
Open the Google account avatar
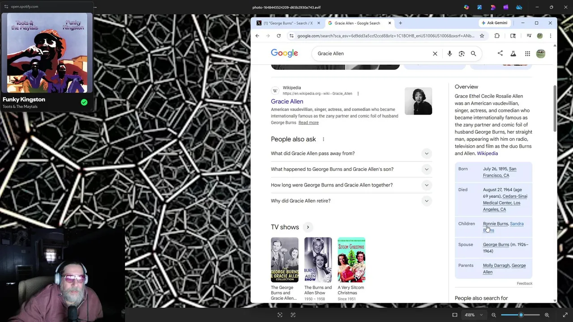coord(541,54)
